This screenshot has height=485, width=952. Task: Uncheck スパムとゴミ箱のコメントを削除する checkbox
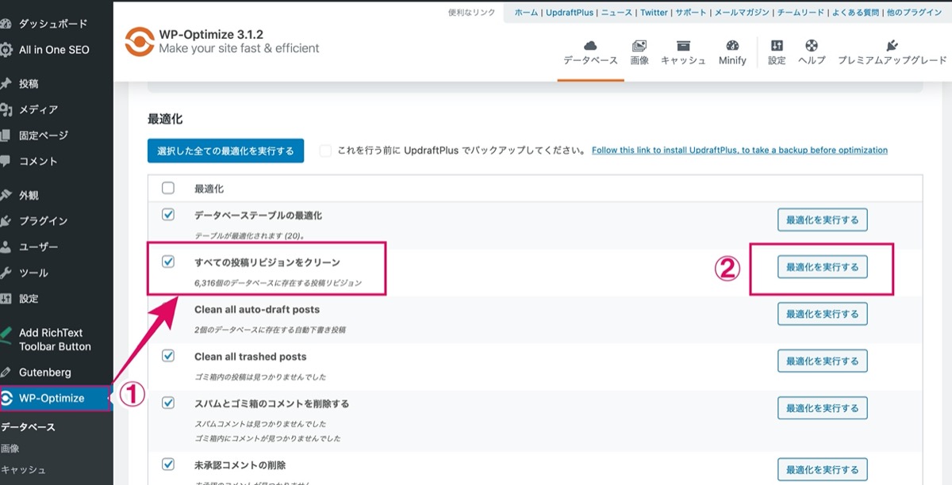(168, 403)
